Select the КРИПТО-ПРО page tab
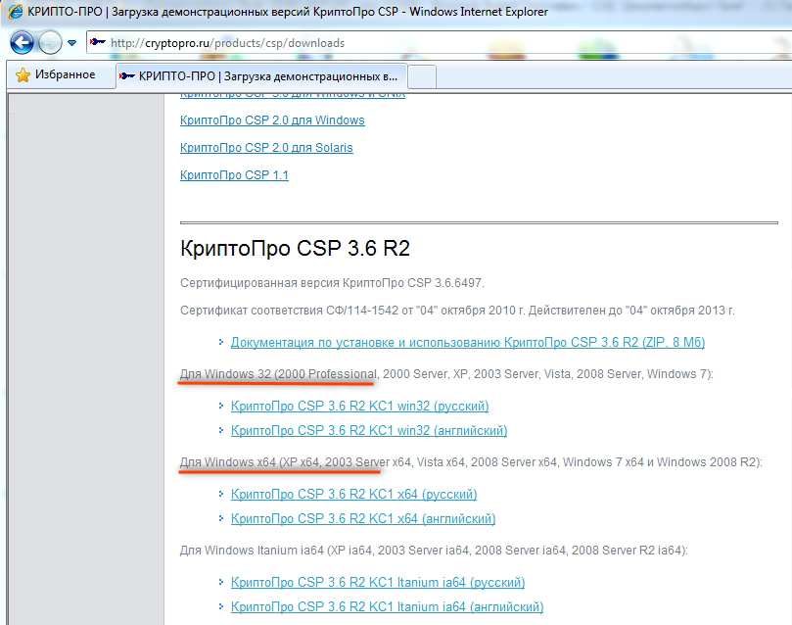This screenshot has width=792, height=625. (261, 76)
